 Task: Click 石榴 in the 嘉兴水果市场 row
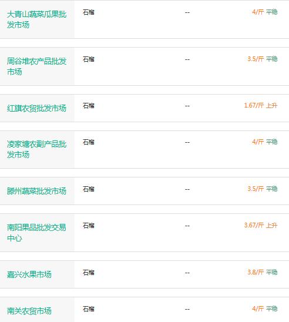(89, 273)
